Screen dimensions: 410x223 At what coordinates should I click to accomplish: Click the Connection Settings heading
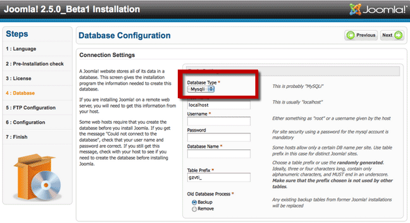coord(107,55)
